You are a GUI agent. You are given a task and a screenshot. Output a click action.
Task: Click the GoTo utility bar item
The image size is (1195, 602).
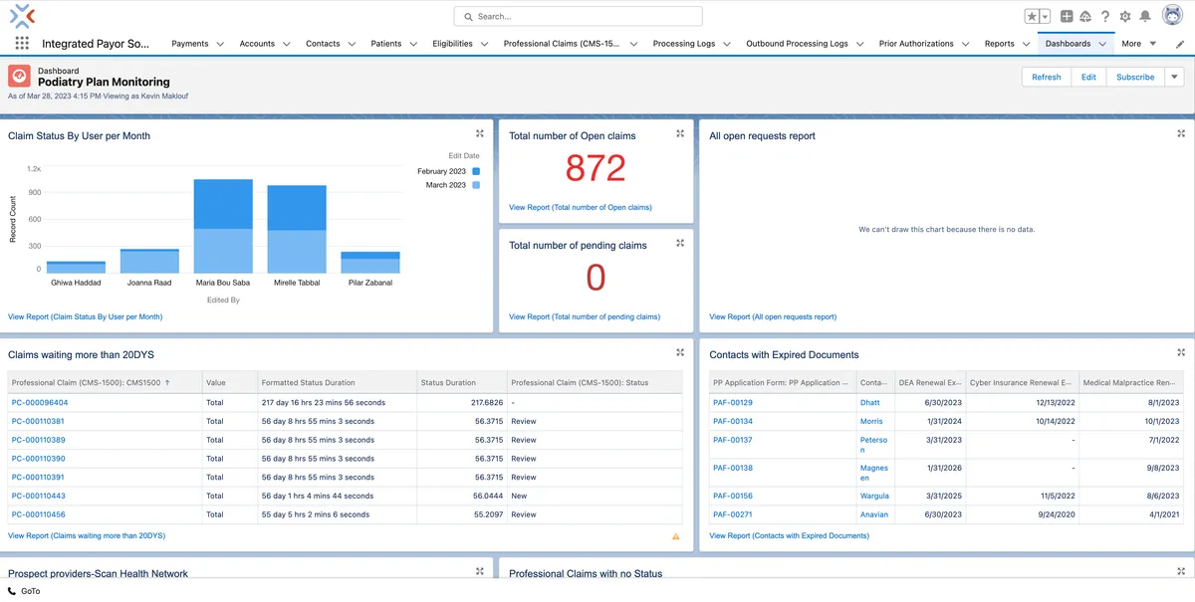coord(24,591)
